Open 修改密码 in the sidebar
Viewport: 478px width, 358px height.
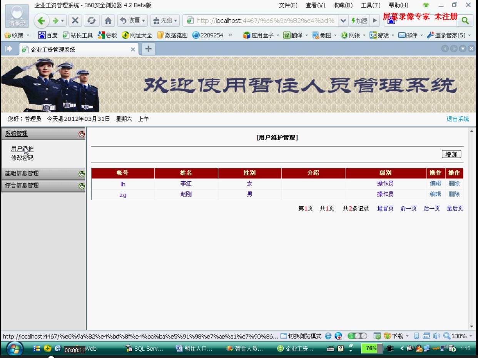click(x=22, y=158)
